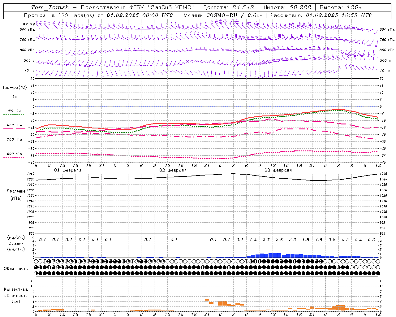Click the Давление panel label
This screenshot has height=317, width=396.
point(16,191)
